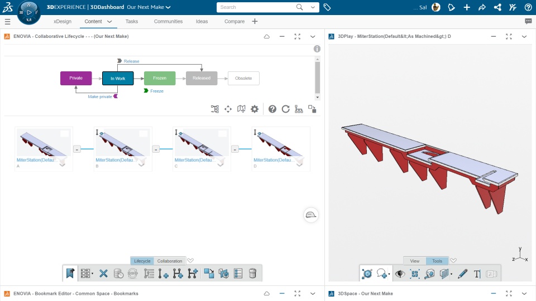This screenshot has height=301, width=536.
Task: Select the Private lifecycle state
Action: pos(76,78)
